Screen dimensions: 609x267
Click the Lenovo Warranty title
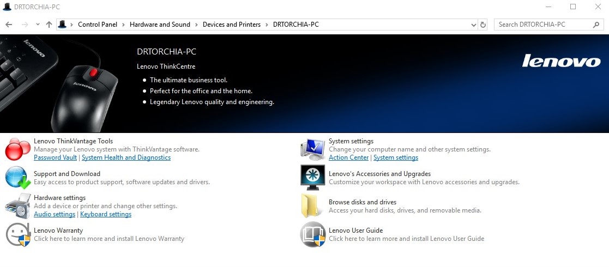click(x=58, y=230)
